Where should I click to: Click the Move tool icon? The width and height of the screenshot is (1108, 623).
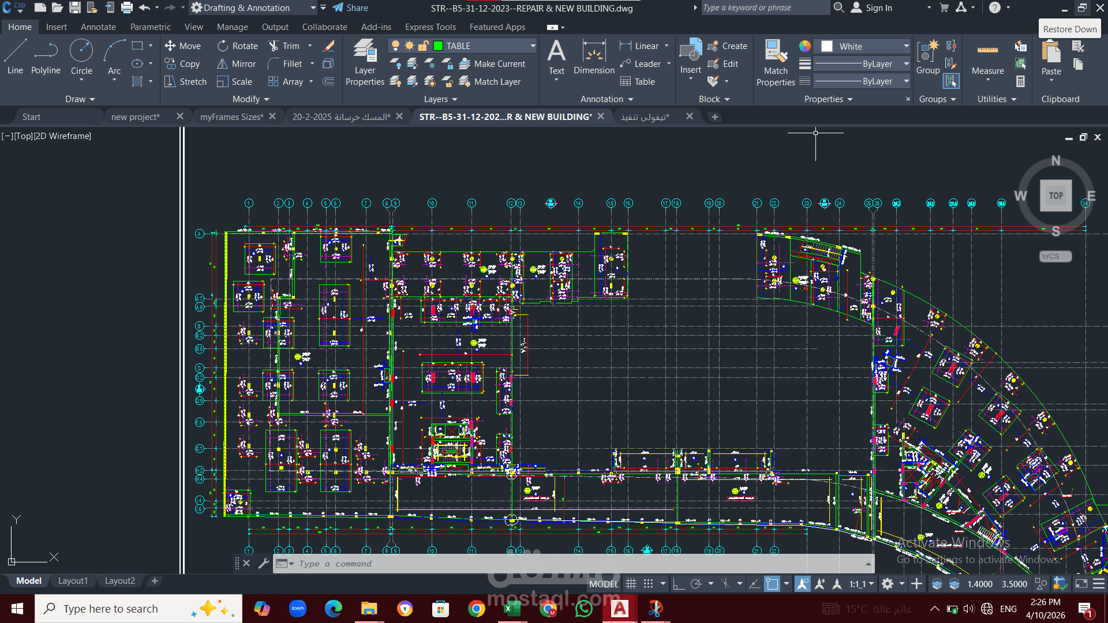tap(170, 46)
